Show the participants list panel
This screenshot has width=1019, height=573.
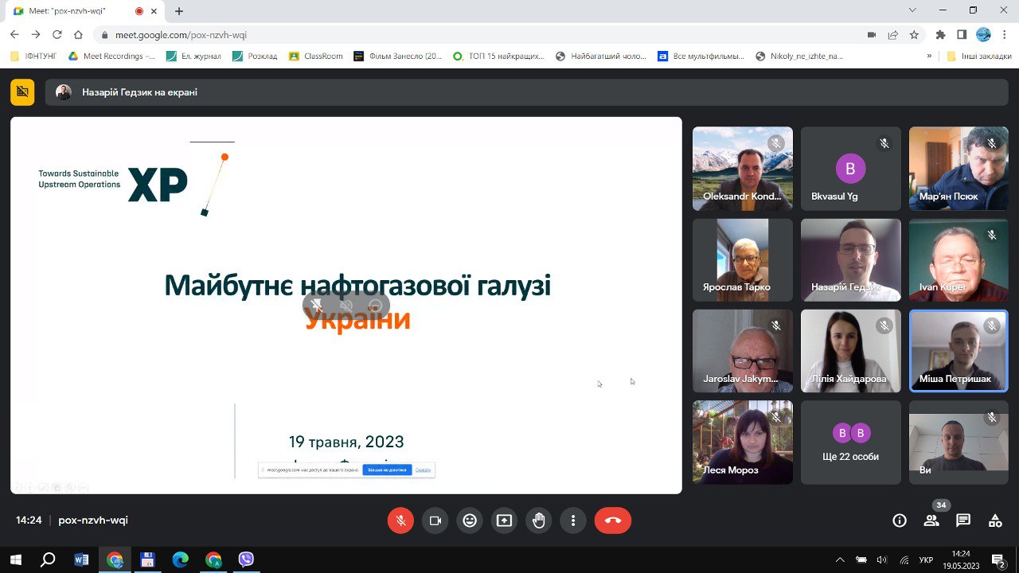coord(931,520)
